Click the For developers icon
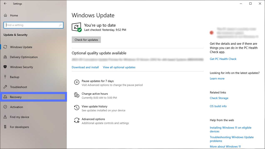265x149 pixels. coord(5,127)
